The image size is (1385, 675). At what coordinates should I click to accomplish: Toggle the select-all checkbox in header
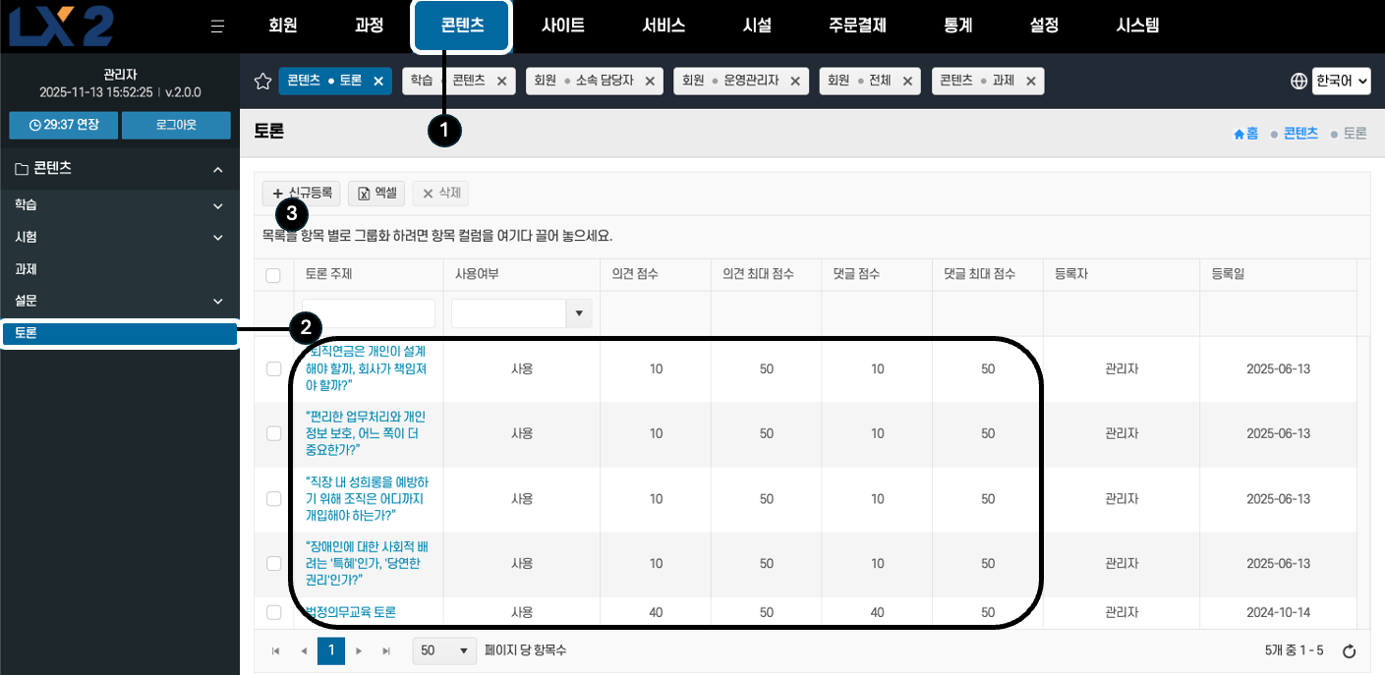click(x=273, y=275)
